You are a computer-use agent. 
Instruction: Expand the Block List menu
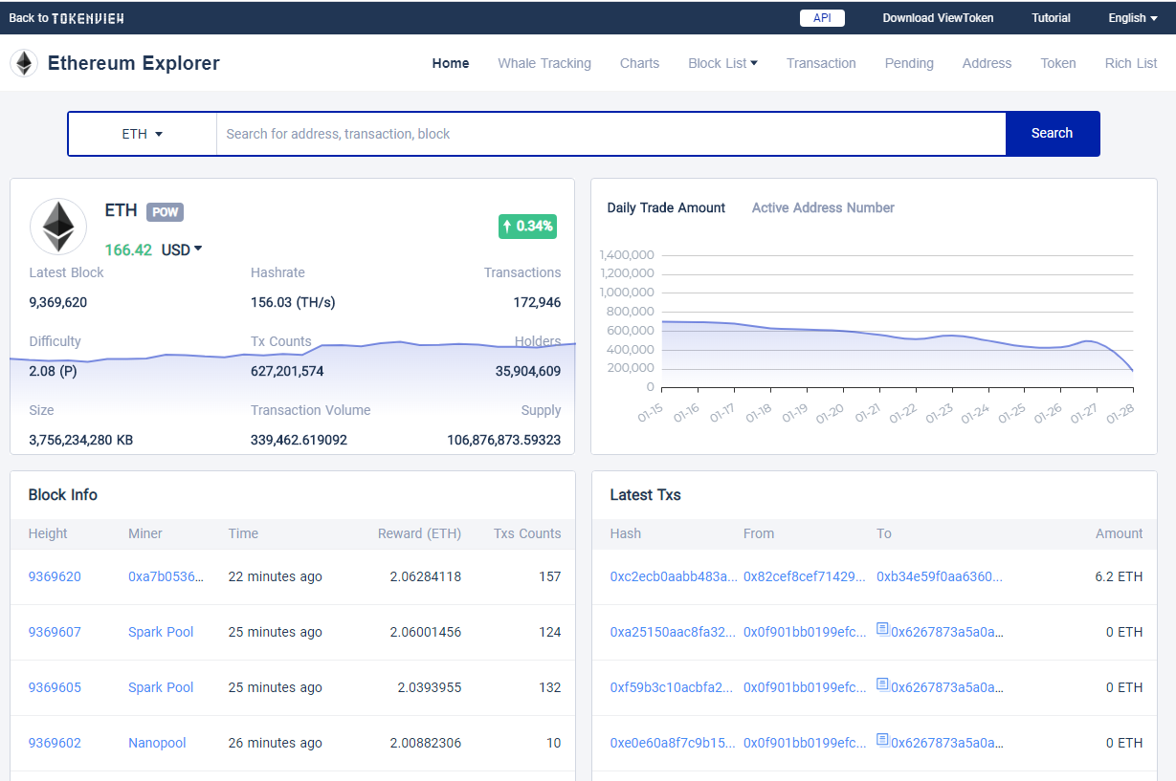(722, 63)
